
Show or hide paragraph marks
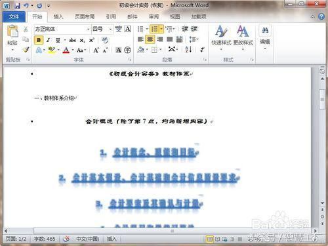[202, 50]
